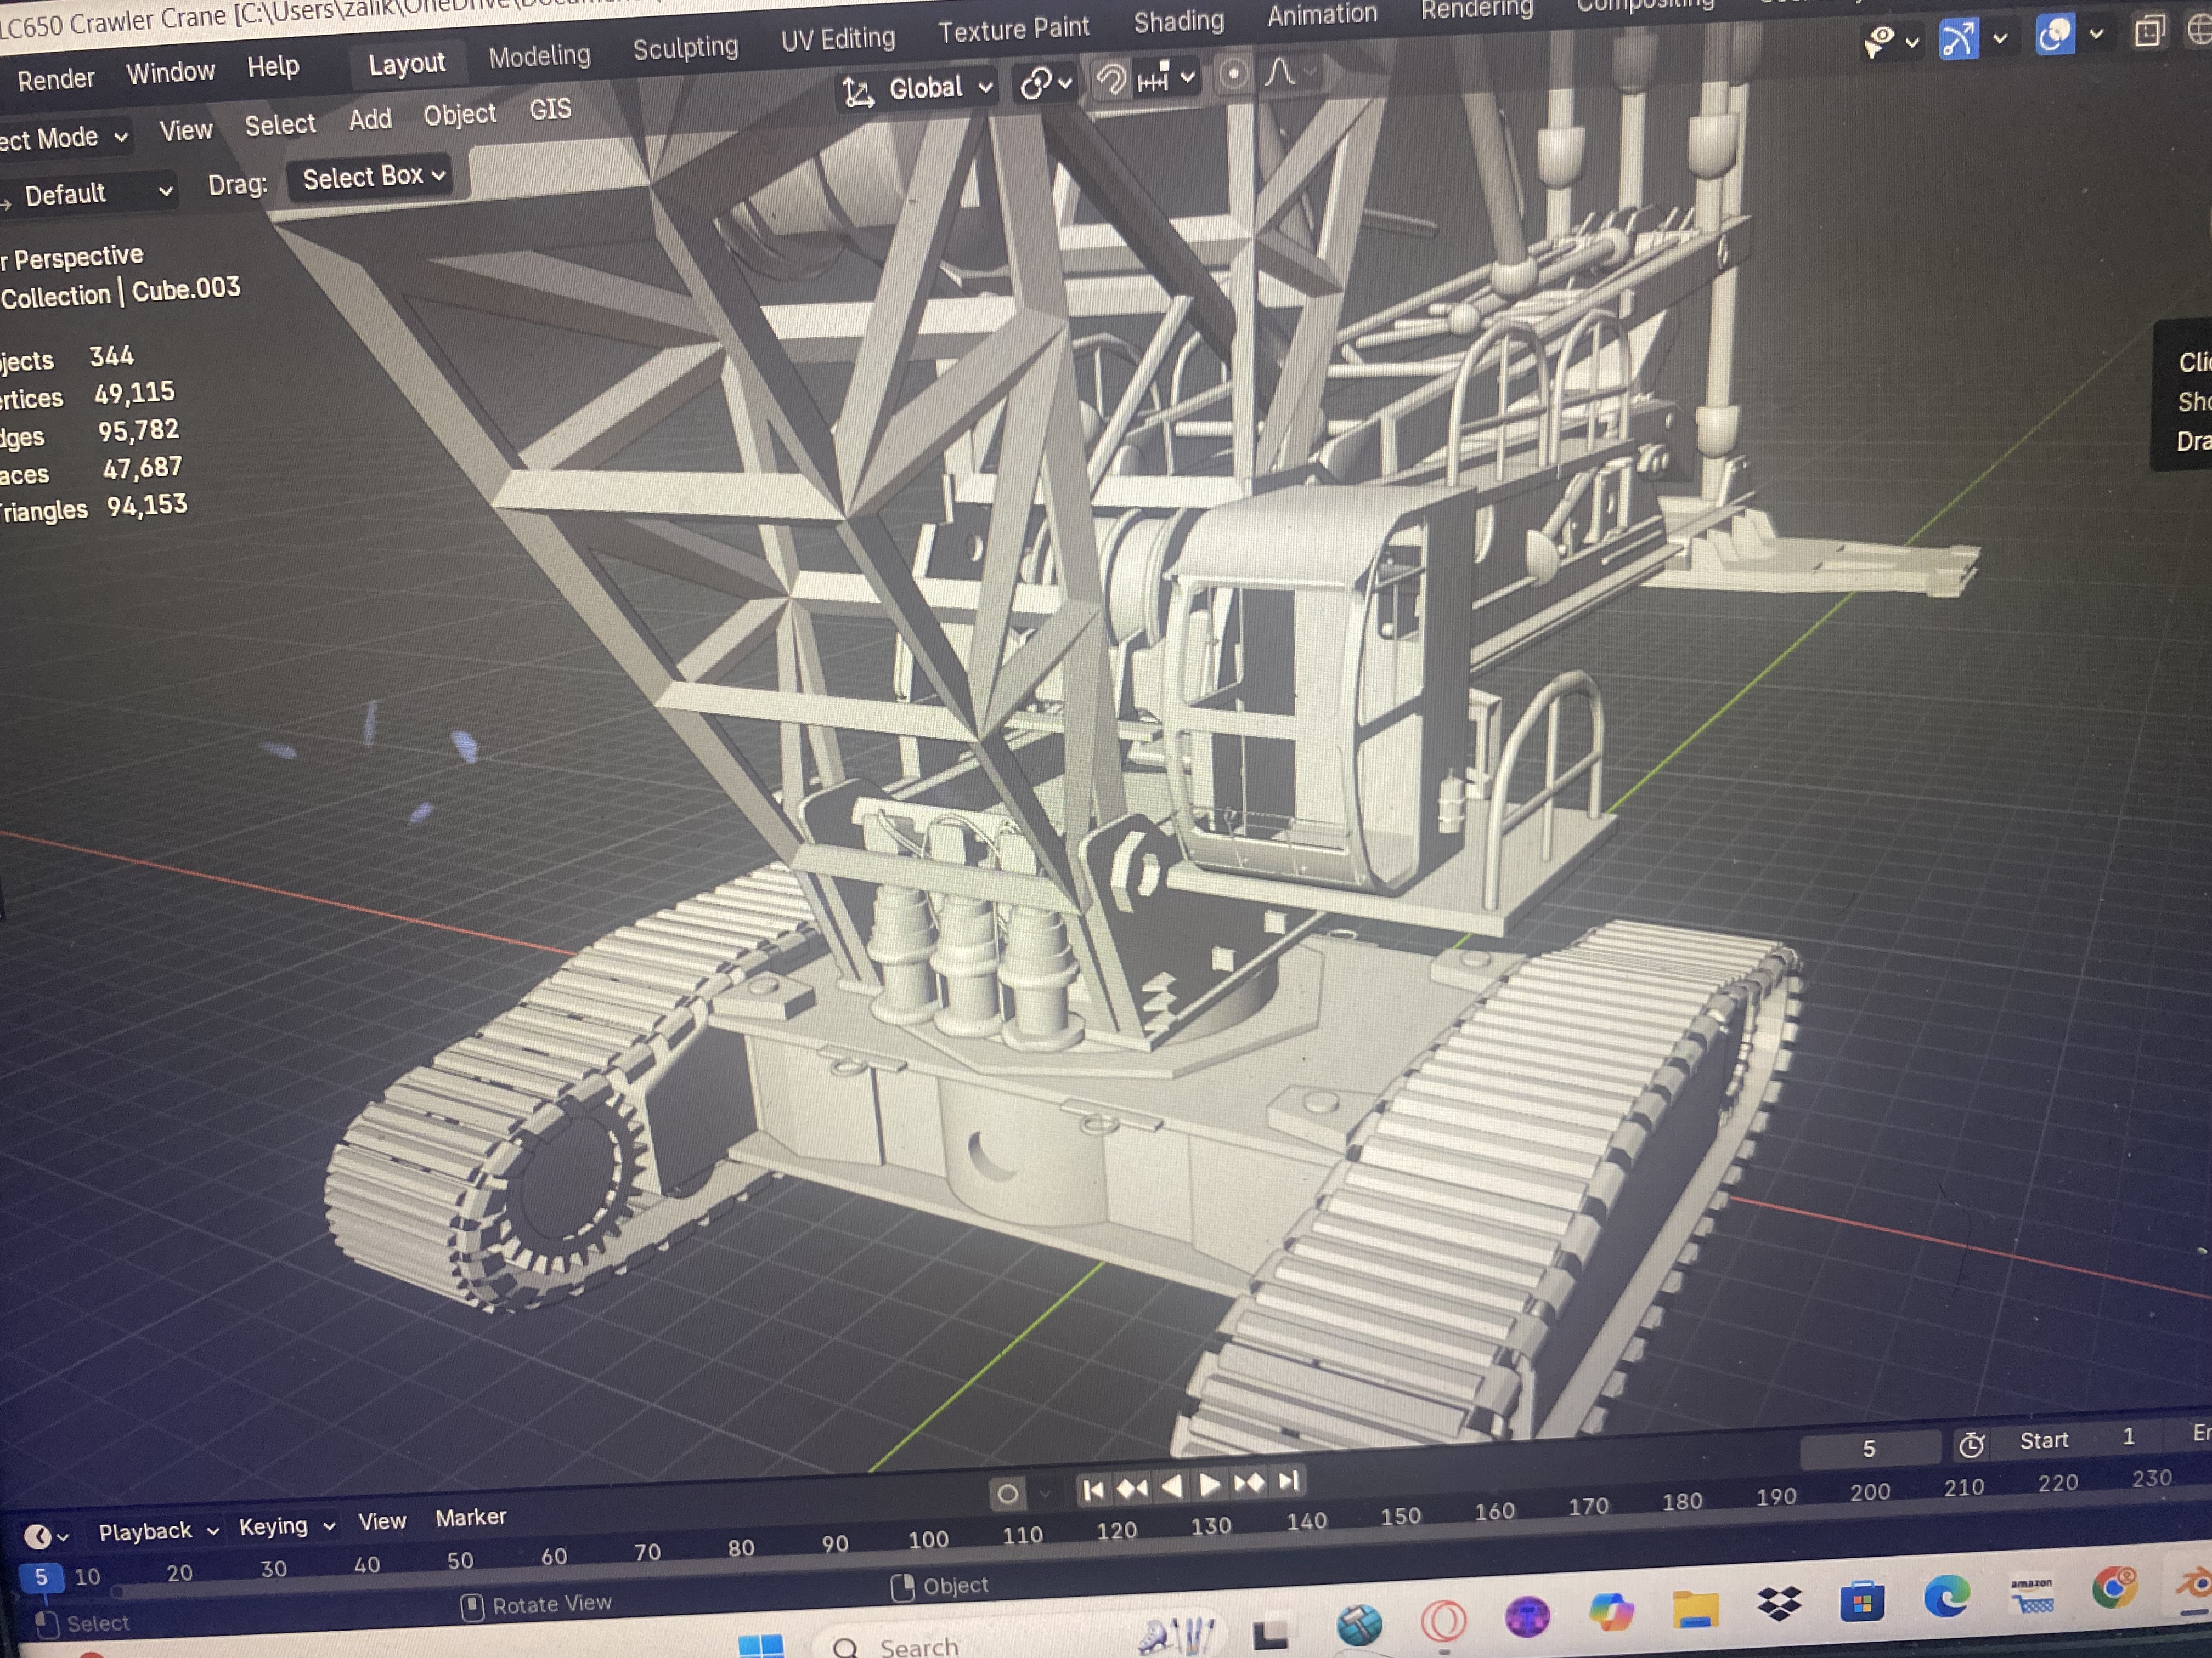Click frame 100 on the timeline ruler

928,1539
